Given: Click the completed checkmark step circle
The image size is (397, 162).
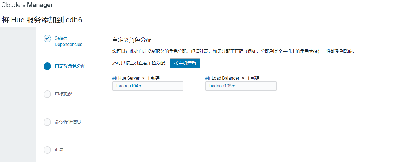Looking at the screenshot, I should point(47,38).
